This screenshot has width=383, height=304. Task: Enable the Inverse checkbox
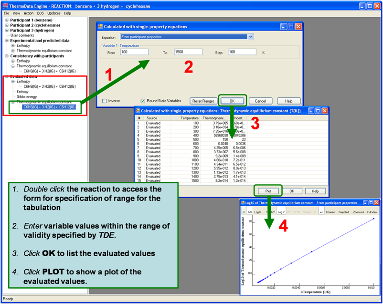(105, 101)
